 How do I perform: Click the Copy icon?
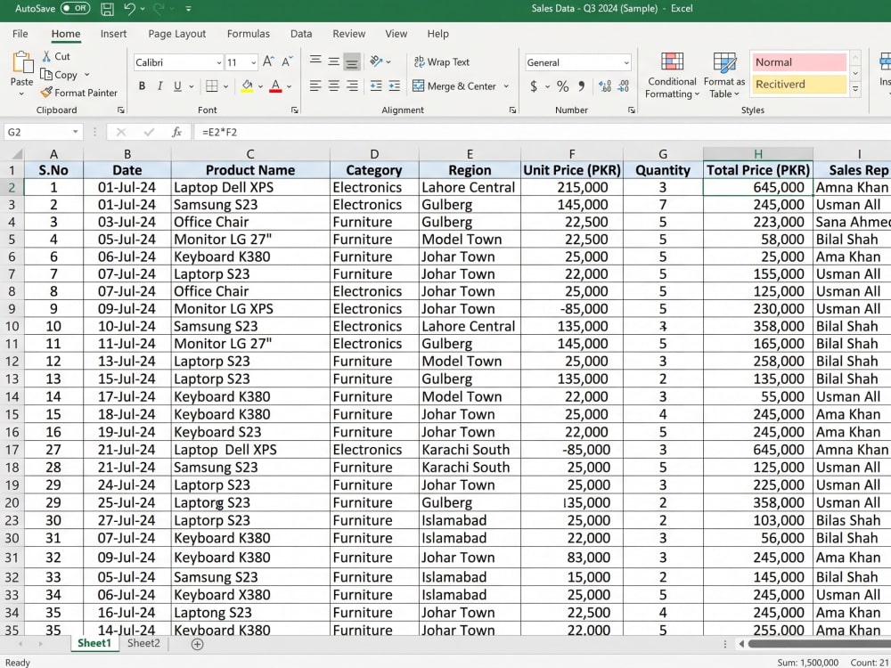click(46, 75)
